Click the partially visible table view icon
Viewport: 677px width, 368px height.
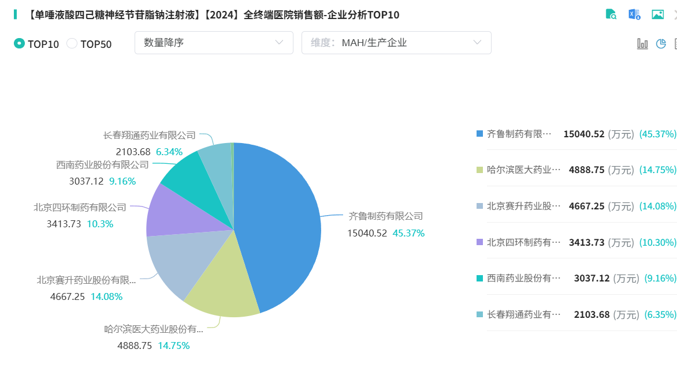tap(675, 43)
